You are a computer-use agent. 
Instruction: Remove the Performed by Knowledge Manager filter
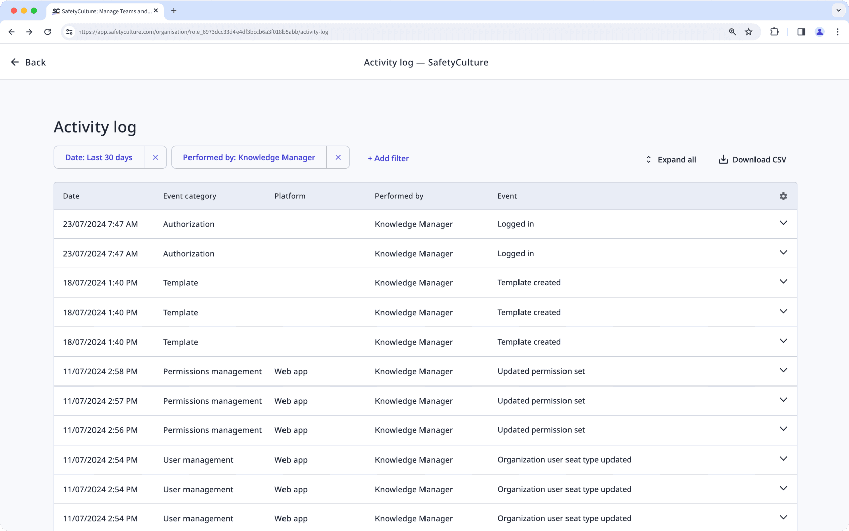(338, 157)
